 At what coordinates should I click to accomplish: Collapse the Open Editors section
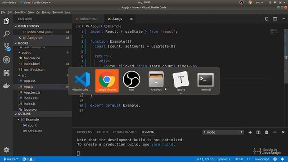click(16, 26)
